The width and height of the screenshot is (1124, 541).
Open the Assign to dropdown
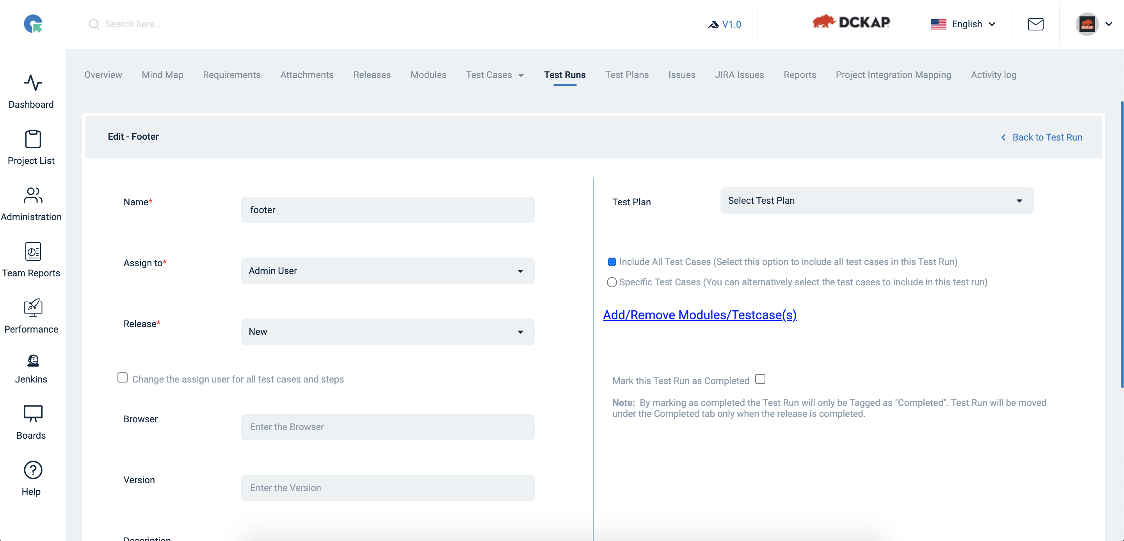coord(388,271)
